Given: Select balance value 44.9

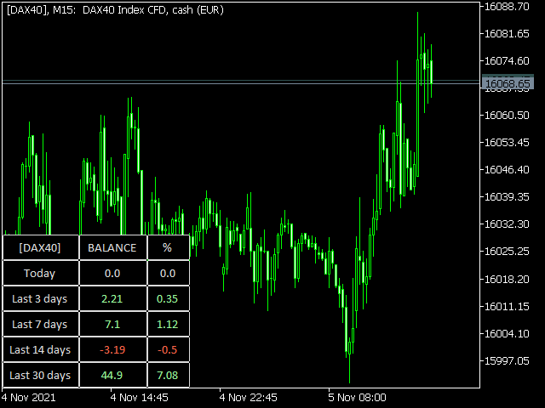Looking at the screenshot, I should [x=112, y=376].
